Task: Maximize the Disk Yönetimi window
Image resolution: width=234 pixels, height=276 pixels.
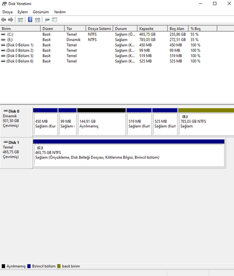Action: [215, 4]
